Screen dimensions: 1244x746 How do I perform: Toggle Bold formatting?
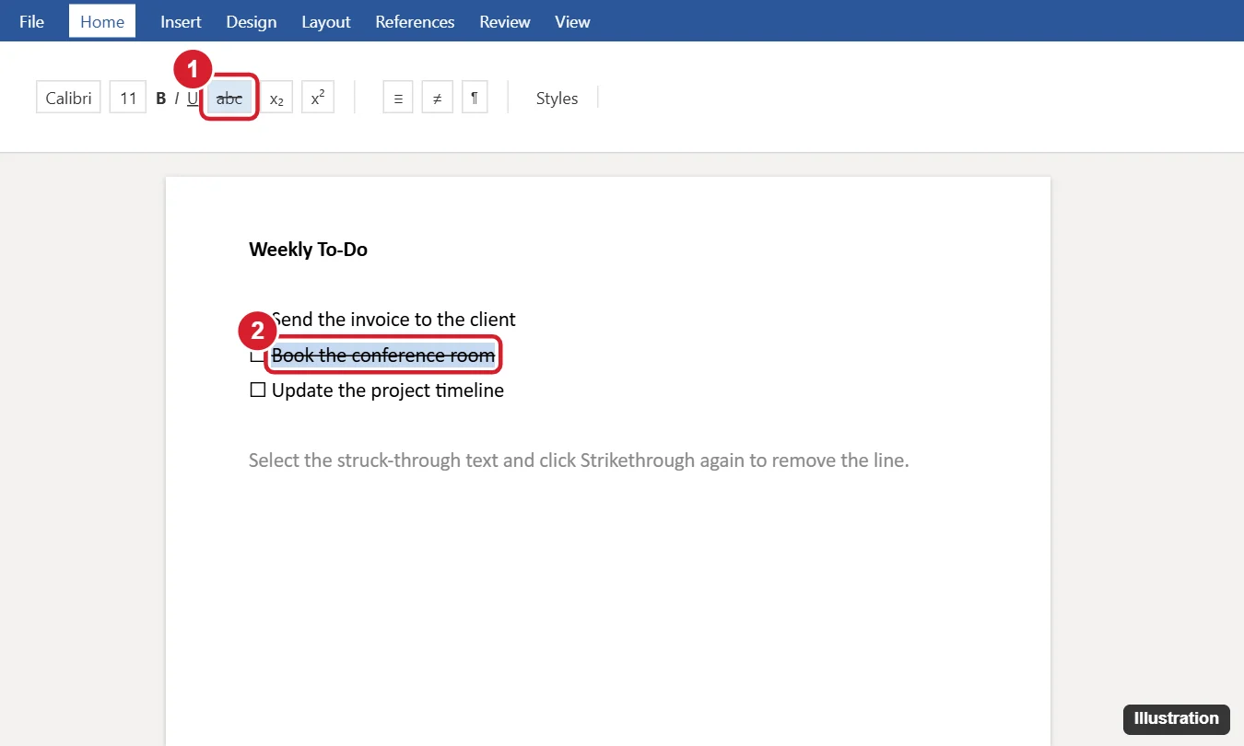pyautogui.click(x=161, y=99)
